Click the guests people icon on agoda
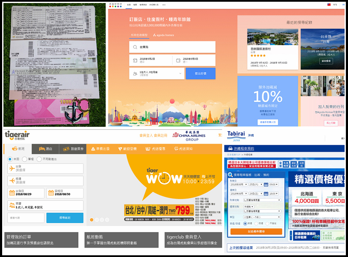Screen dimensions: 348x257 click(x=135, y=73)
